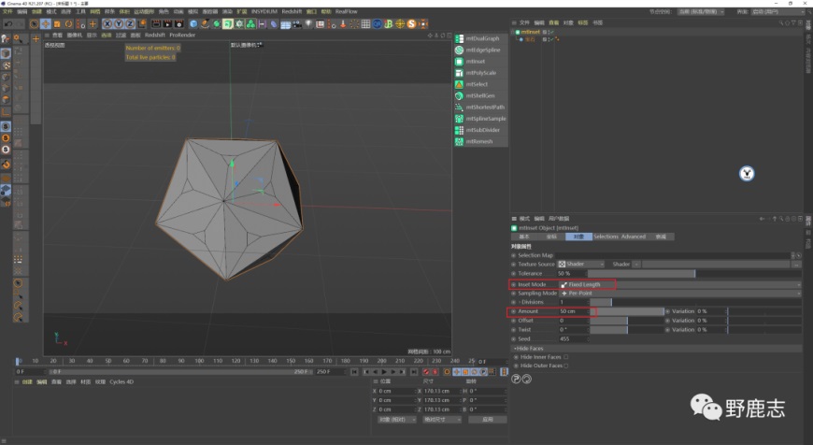Select mtInset object in Object Manager
This screenshot has width=813, height=445.
click(x=530, y=32)
